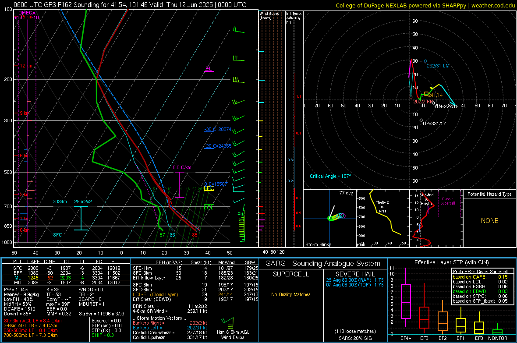Select the MU parcel row
Viewport: 517px width, 343px height.
[x=66, y=282]
